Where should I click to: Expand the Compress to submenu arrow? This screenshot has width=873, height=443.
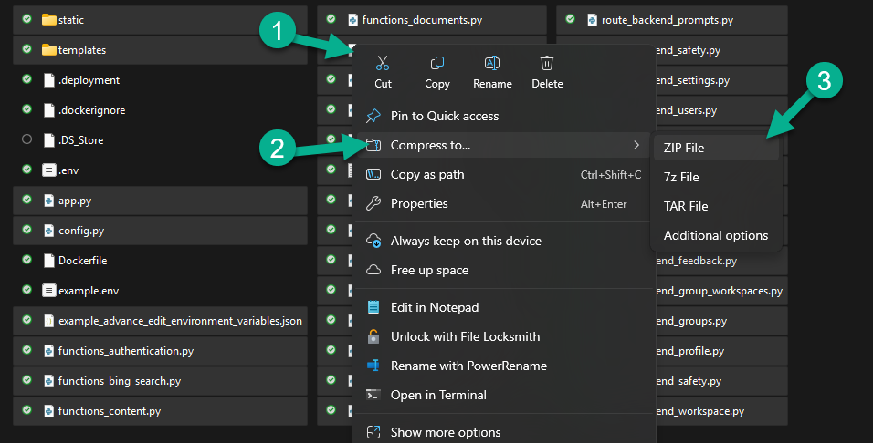[636, 145]
